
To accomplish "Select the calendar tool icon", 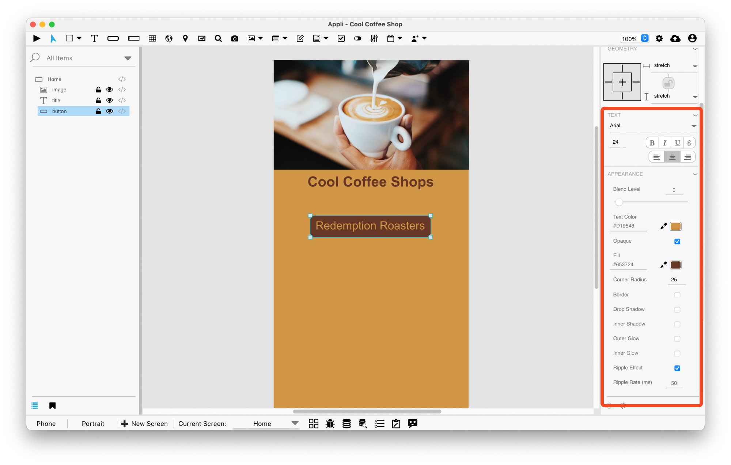I will coord(391,38).
